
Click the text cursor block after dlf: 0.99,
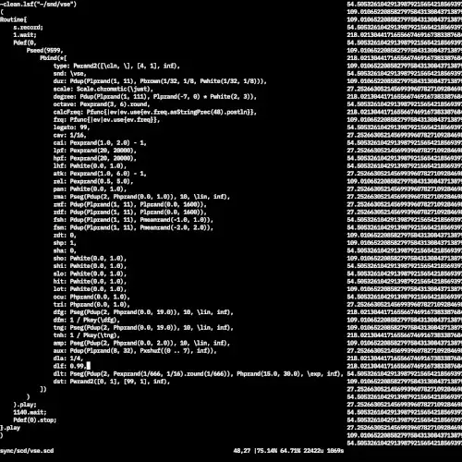[89, 366]
